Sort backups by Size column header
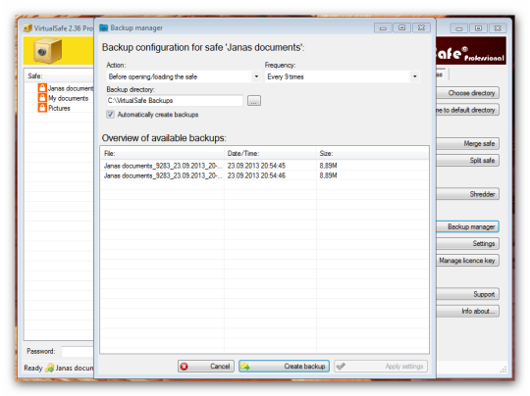This screenshot has width=530, height=396. [x=373, y=154]
